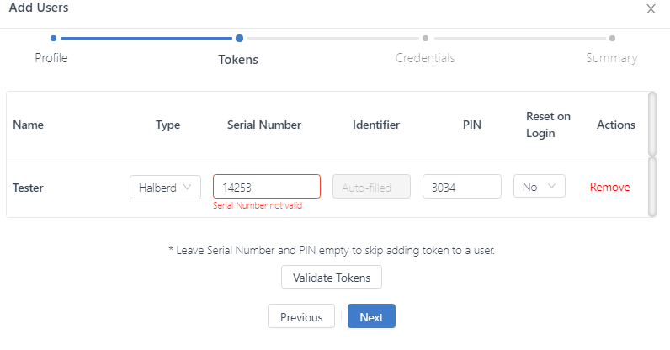This screenshot has height=350, width=670.
Task: Close the Add Users dialog
Action: click(x=651, y=9)
